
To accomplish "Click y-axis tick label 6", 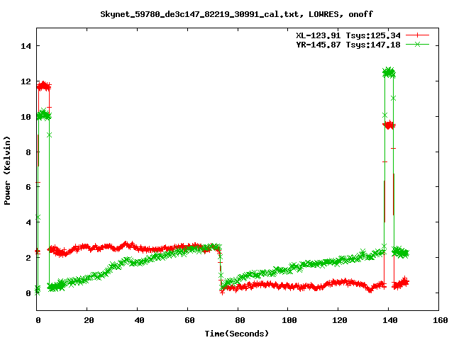I will 28,187.
